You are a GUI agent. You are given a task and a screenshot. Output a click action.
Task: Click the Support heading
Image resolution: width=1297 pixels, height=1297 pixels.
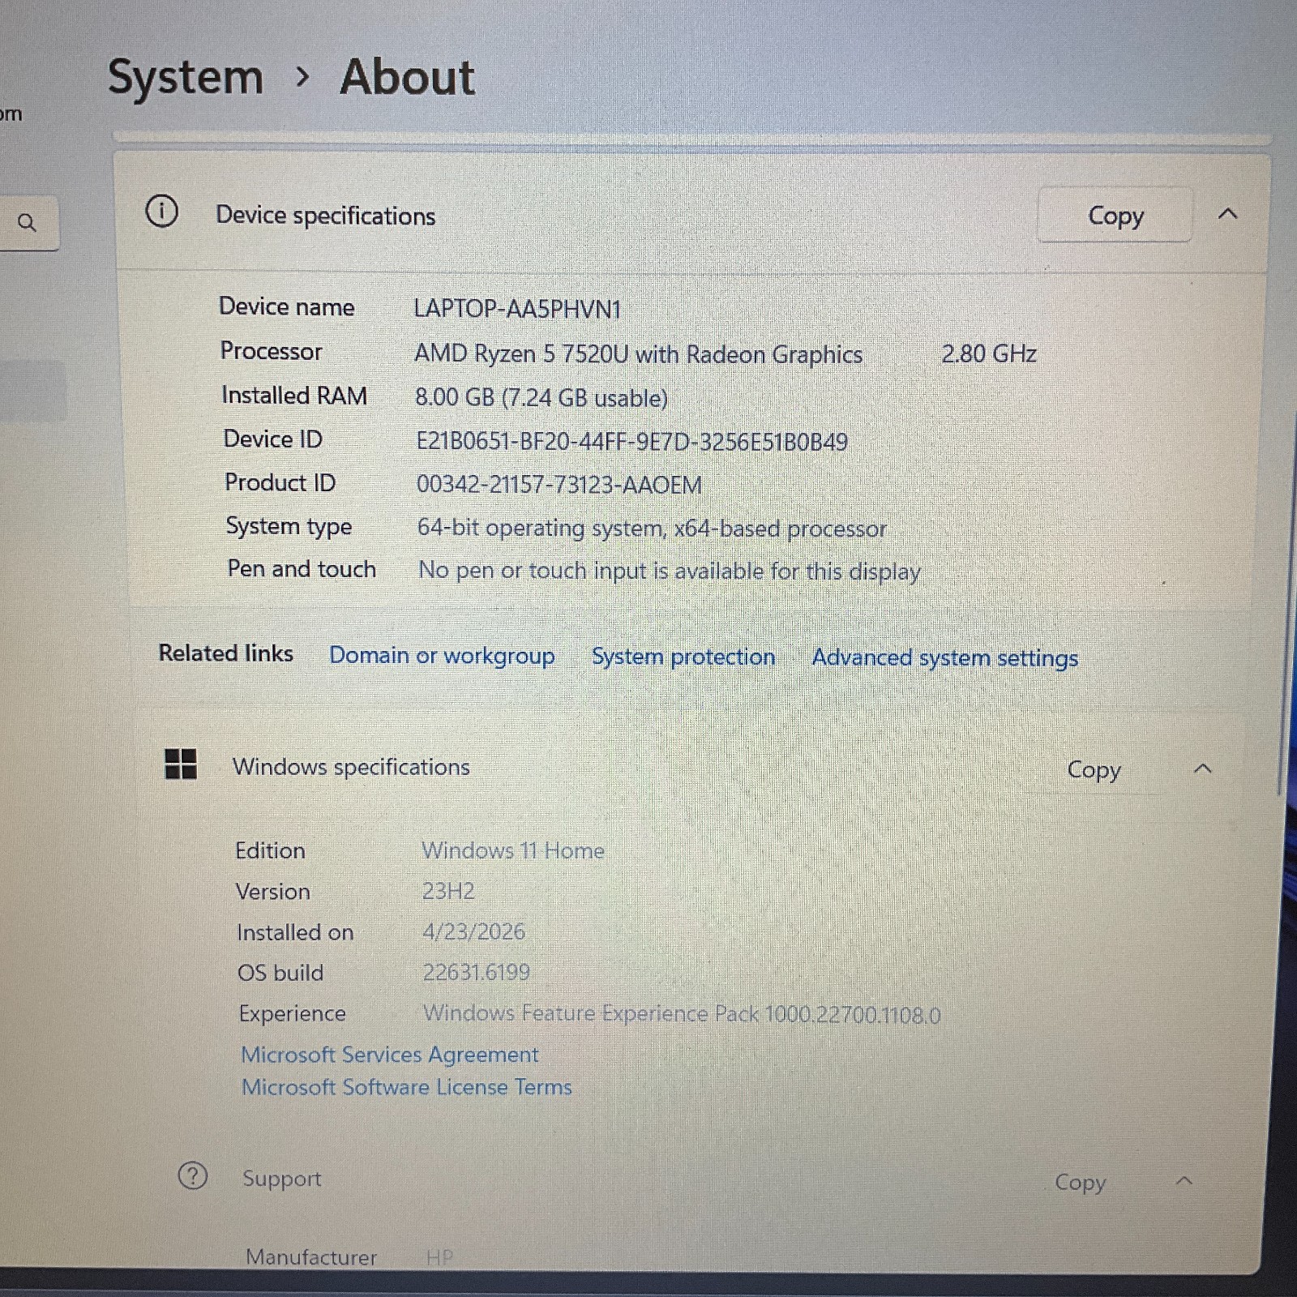[x=281, y=1179]
